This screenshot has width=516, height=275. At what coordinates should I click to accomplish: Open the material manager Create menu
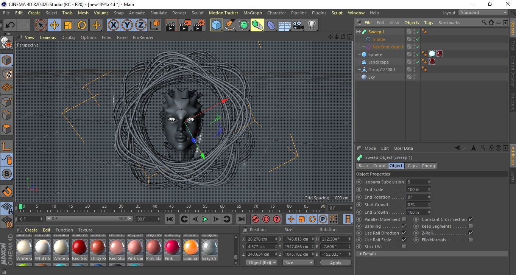click(31, 230)
